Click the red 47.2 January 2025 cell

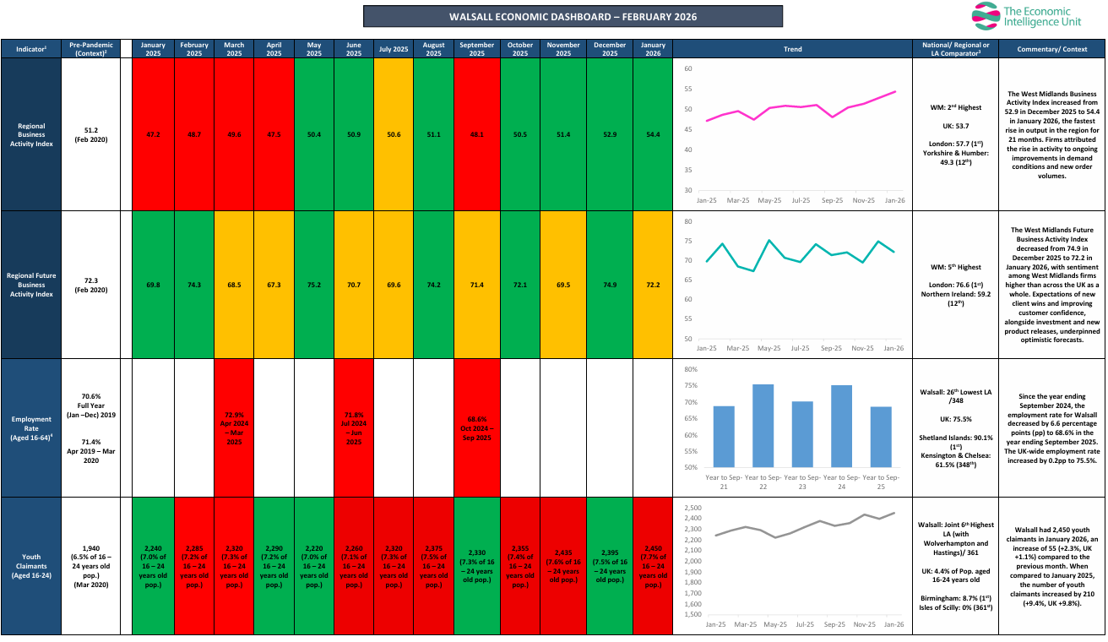point(153,134)
